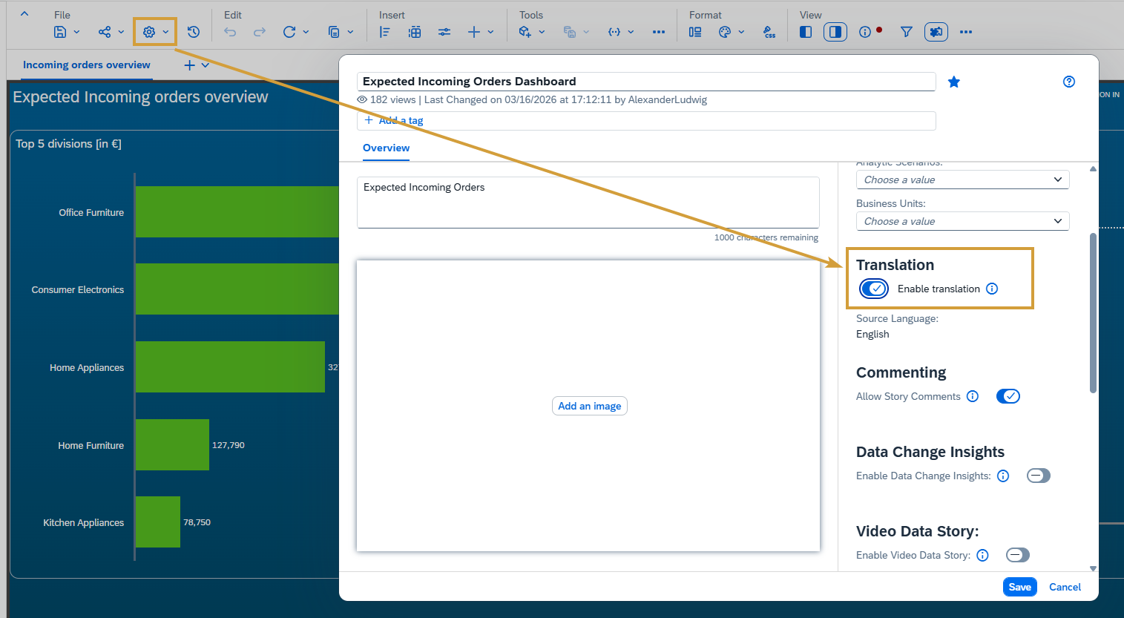Click the Kitchen Appliances bar in chart

pos(158,522)
